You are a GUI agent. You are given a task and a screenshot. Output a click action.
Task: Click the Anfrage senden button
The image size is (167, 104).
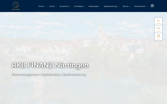pyautogui.click(x=21, y=81)
